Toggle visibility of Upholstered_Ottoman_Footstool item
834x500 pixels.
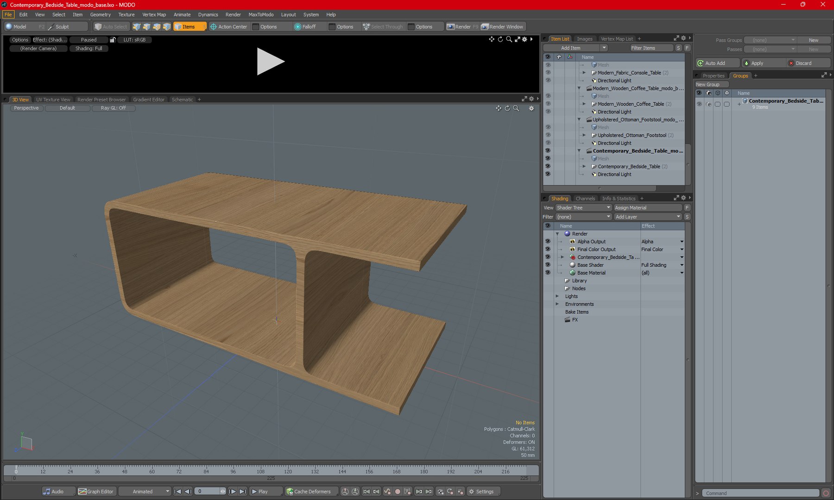point(548,135)
